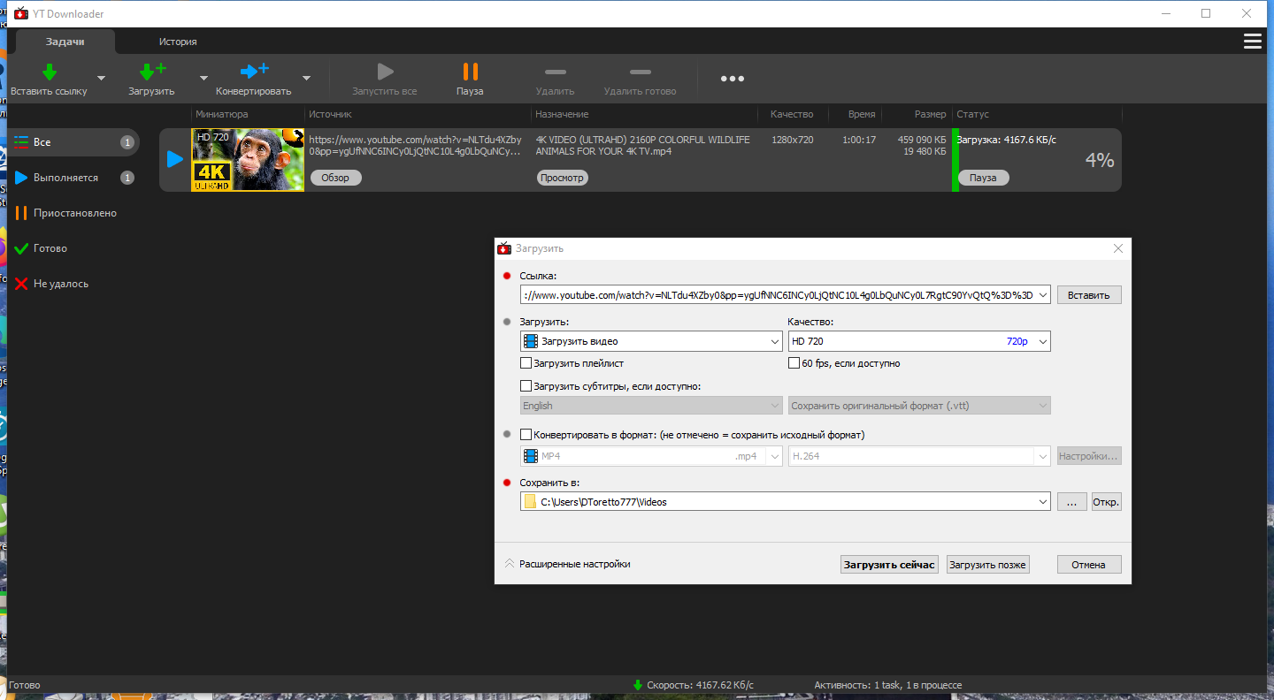Click the Отмена button
1274x700 pixels.
pyautogui.click(x=1089, y=565)
